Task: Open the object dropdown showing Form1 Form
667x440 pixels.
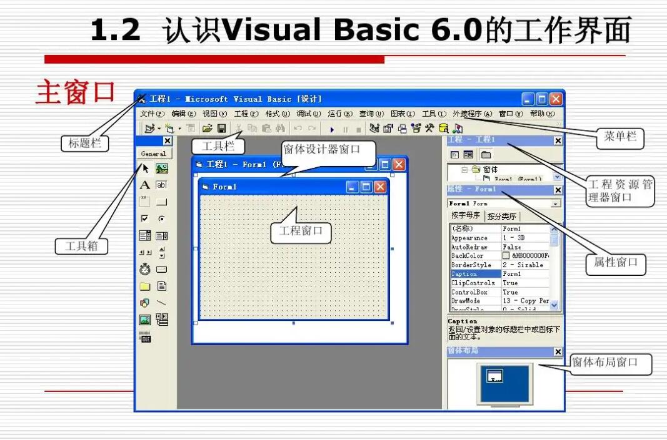Action: (x=555, y=203)
